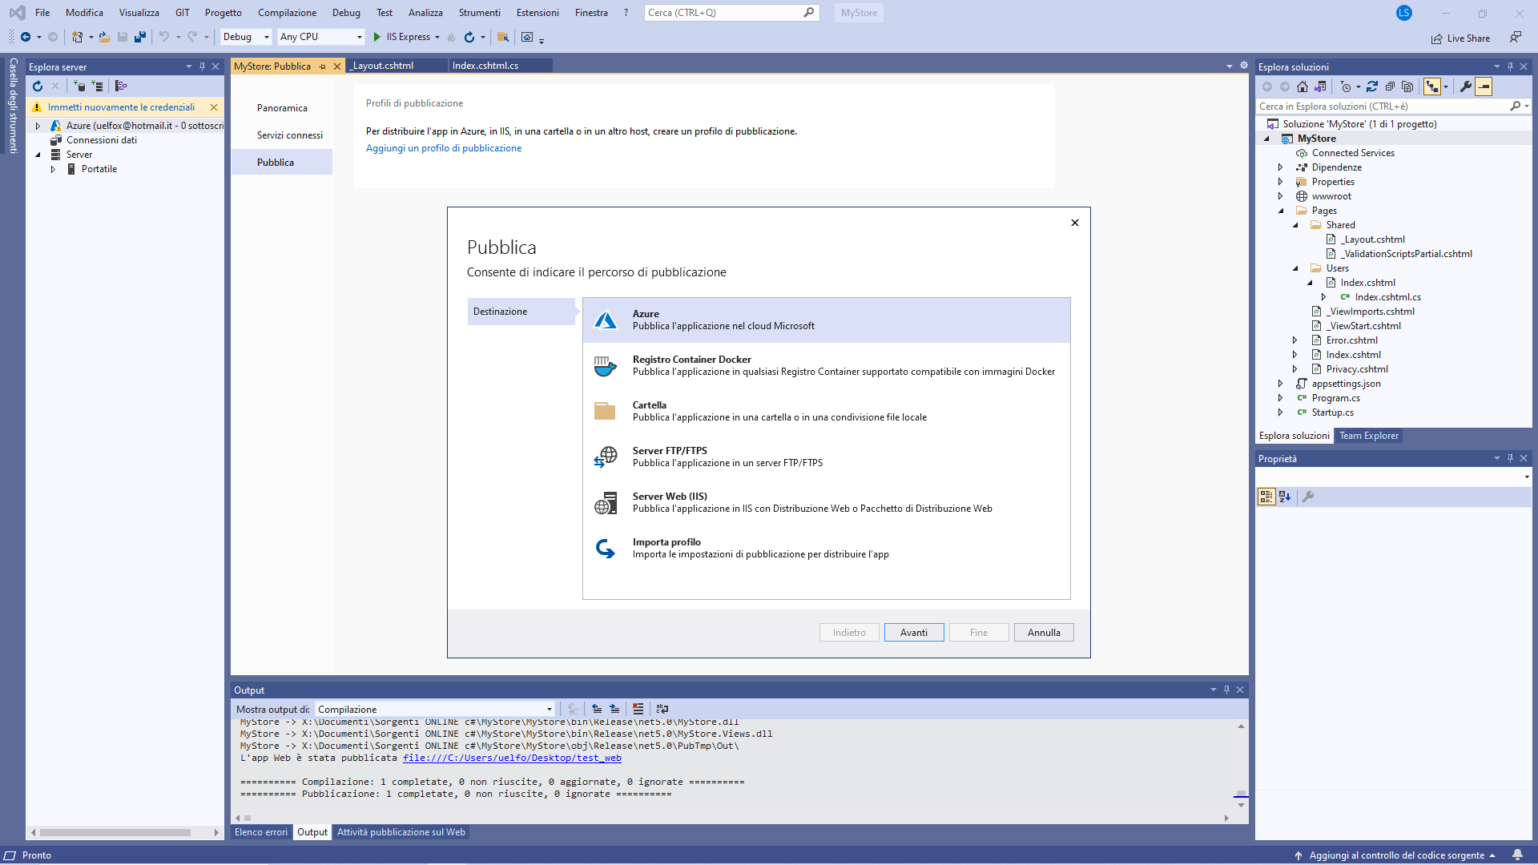Open the Estensioni menu

tap(537, 12)
